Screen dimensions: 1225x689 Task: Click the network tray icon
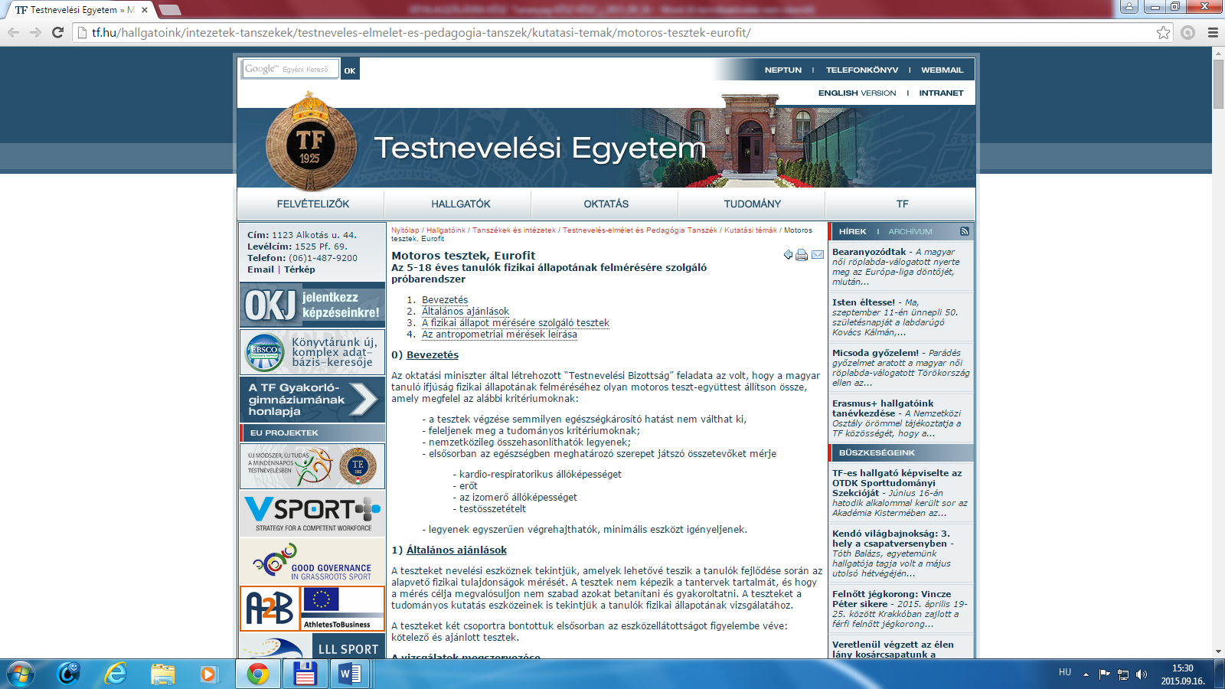(x=1123, y=674)
